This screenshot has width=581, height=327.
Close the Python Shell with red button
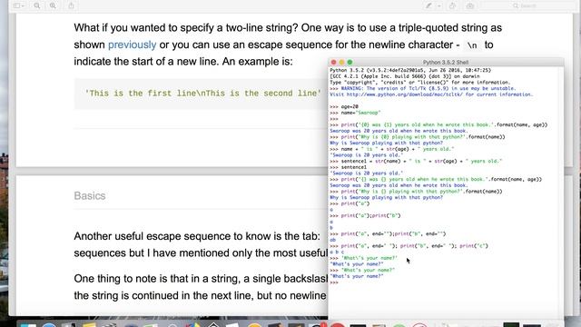coord(333,63)
